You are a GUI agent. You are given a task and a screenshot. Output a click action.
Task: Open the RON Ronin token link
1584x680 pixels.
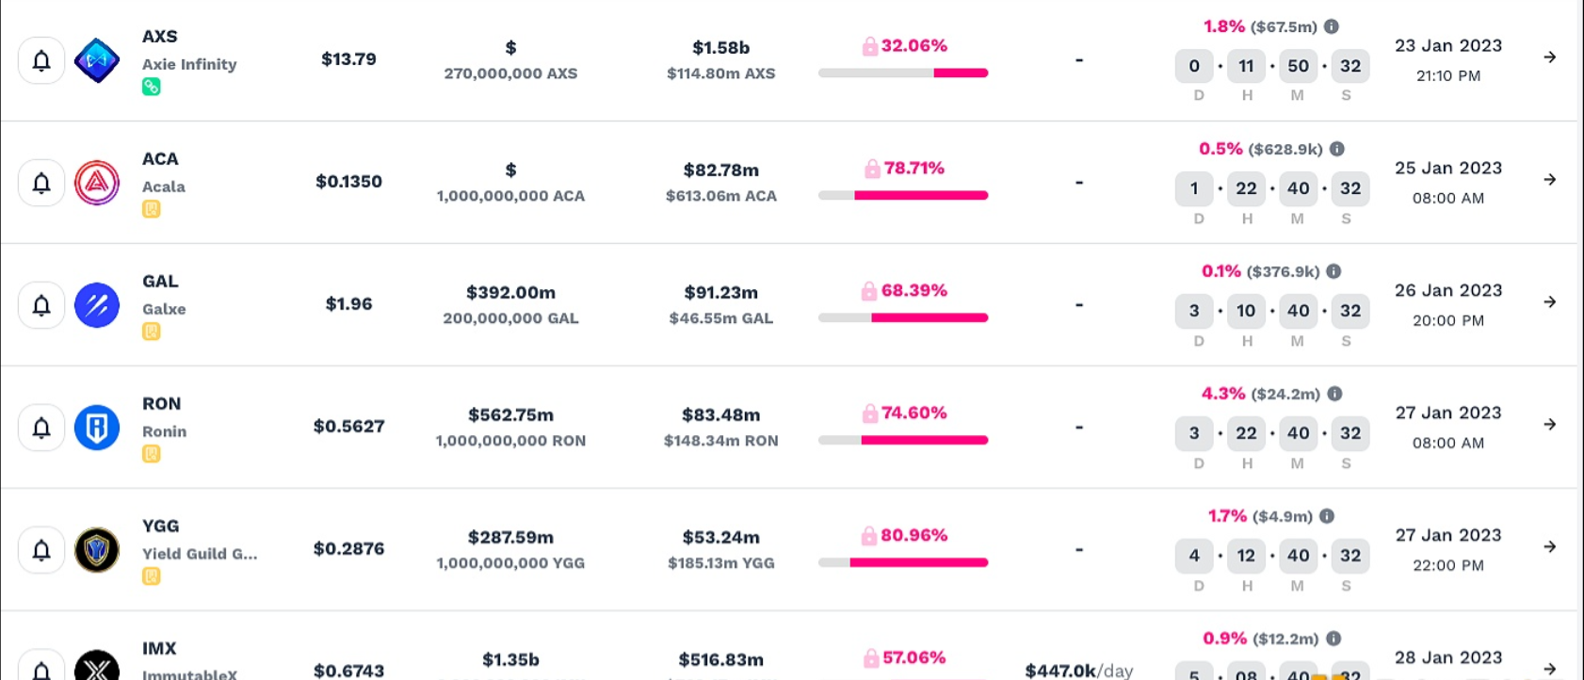[x=164, y=431]
